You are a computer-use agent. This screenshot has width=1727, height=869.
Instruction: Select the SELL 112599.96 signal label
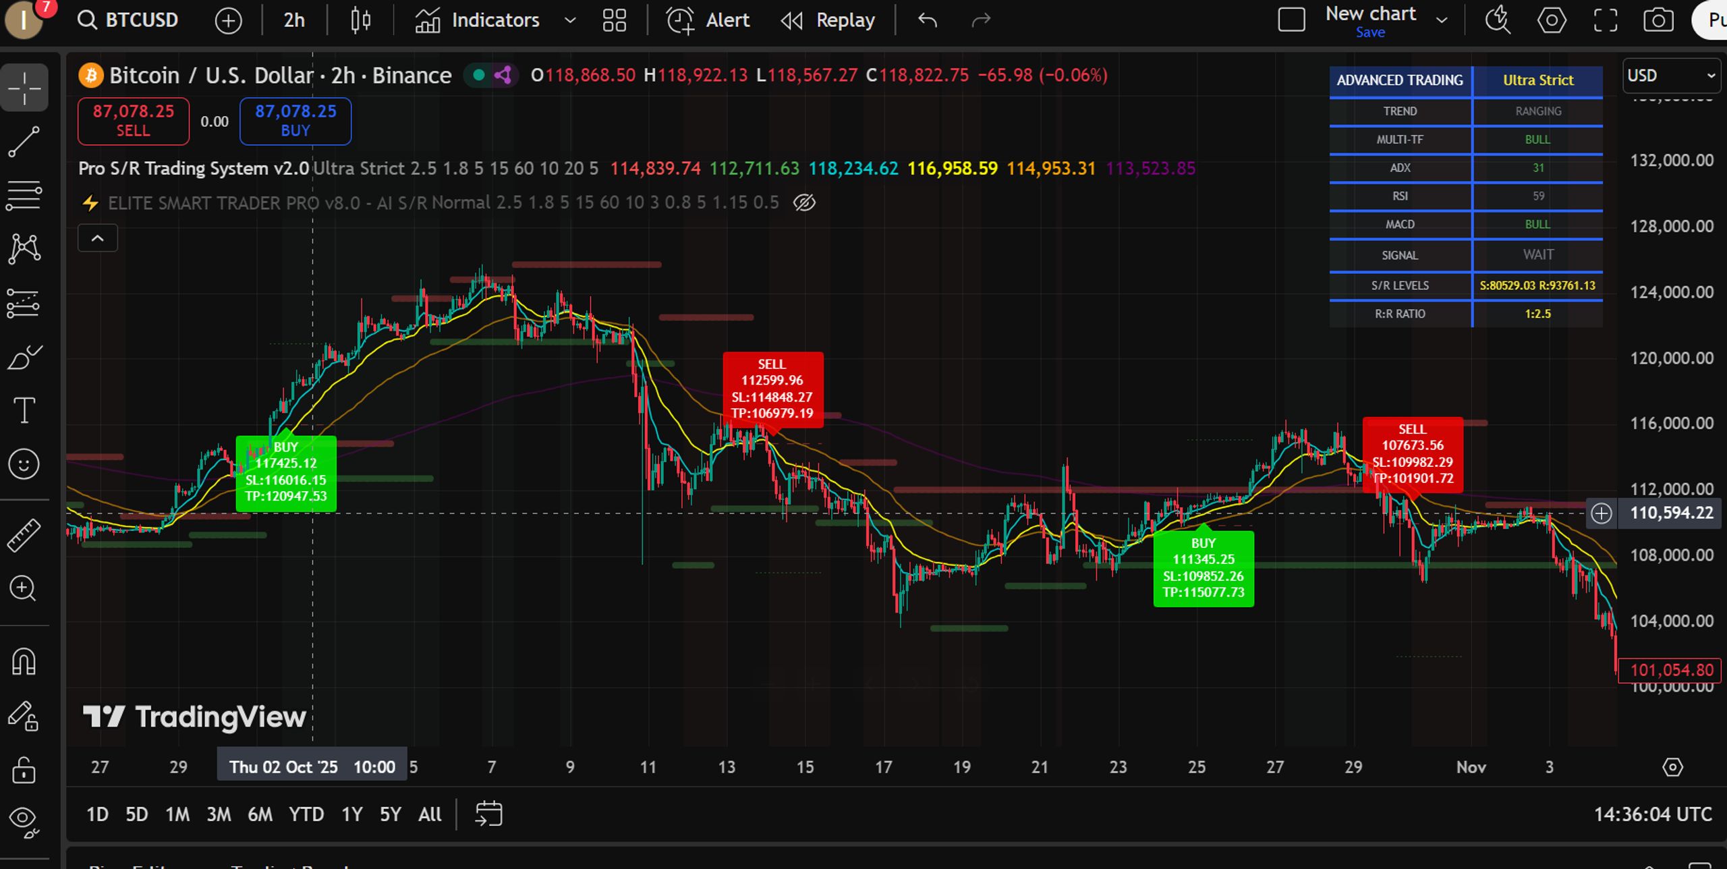click(x=772, y=389)
